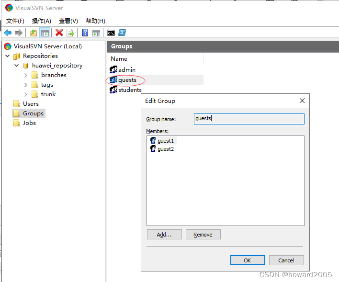Image resolution: width=339 pixels, height=282 pixels.
Task: Launch the PowerShell toolbar icon
Action: click(x=122, y=33)
